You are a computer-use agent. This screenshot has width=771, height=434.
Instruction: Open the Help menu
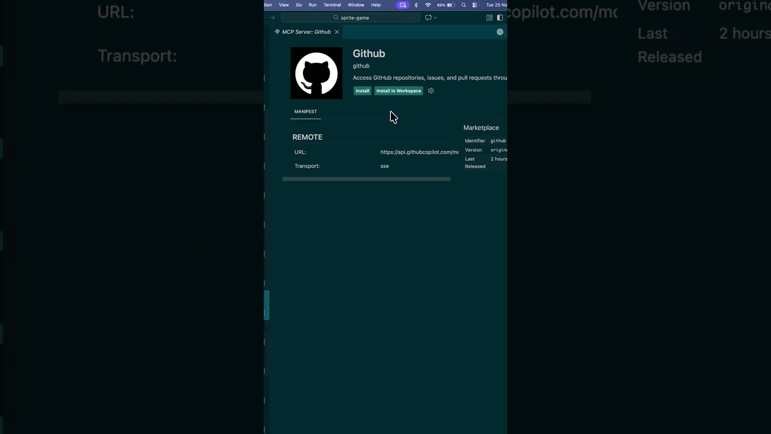[376, 5]
